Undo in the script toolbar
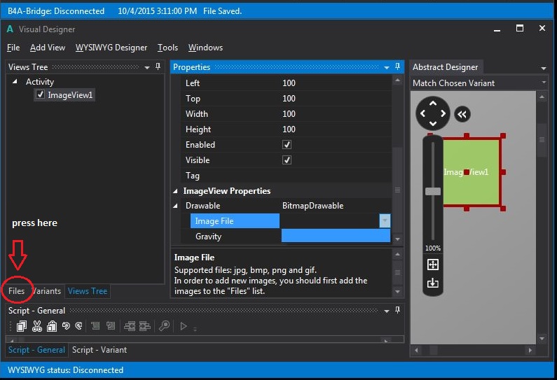 [x=66, y=325]
